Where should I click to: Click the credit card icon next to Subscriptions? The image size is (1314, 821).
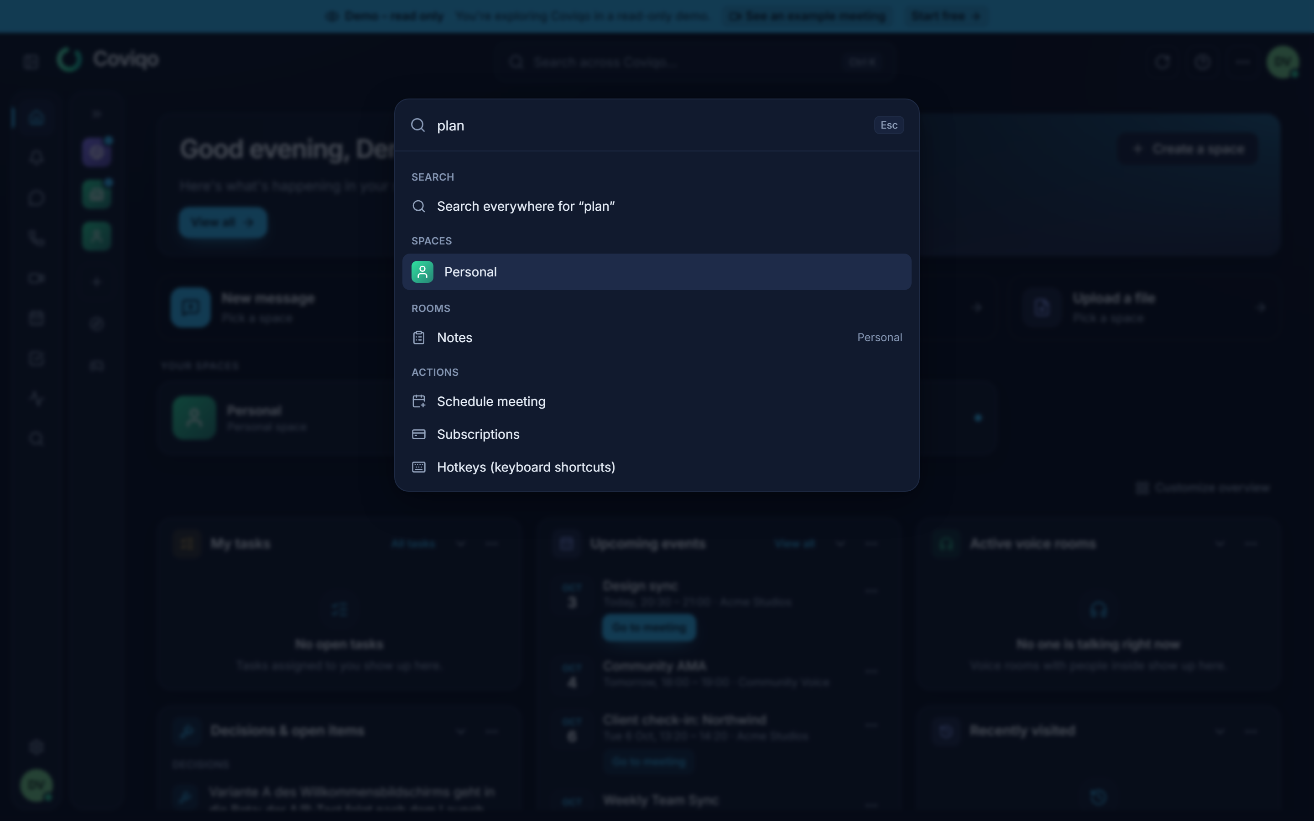click(x=419, y=434)
